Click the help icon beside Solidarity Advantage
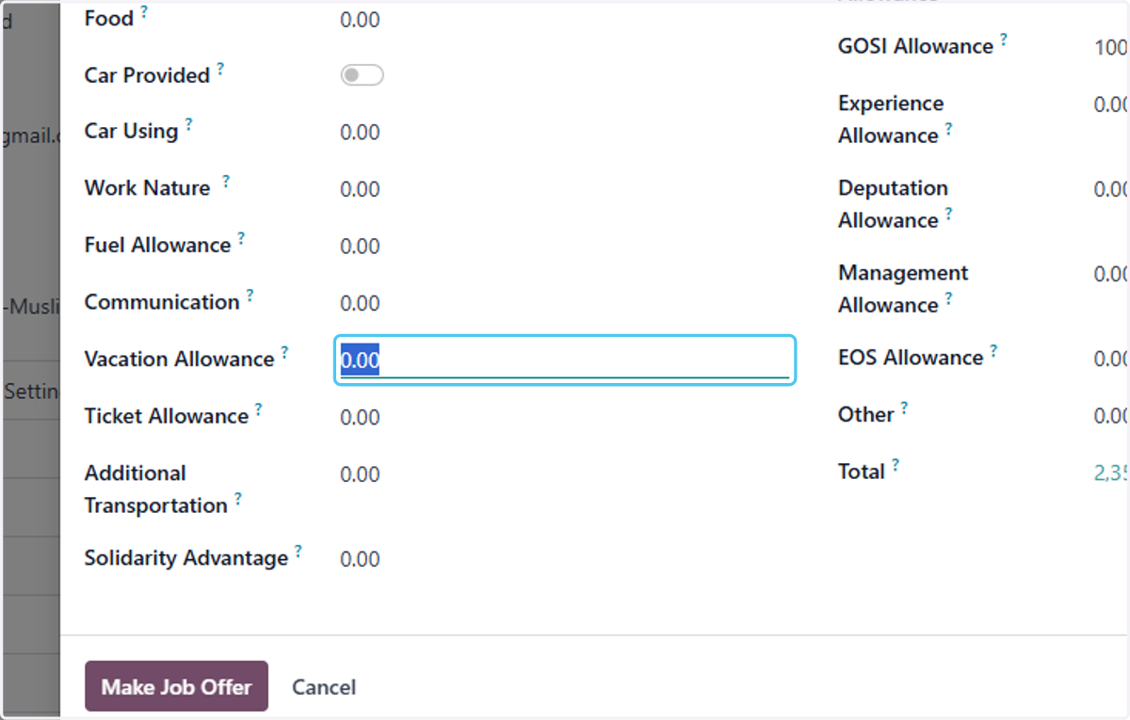Viewport: 1130px width, 720px height. pyautogui.click(x=299, y=552)
